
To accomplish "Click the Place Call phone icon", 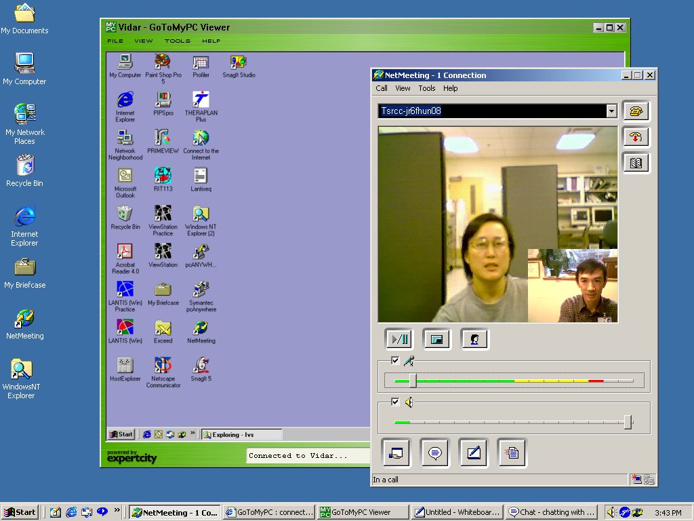I will (636, 111).
